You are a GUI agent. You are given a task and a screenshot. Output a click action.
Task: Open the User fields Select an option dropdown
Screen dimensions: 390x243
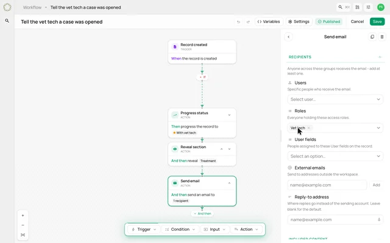335,156
